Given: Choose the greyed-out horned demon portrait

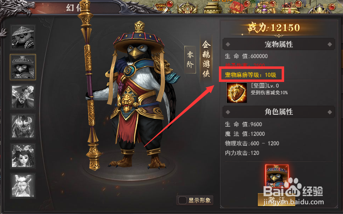Looking at the screenshot, I should 23,127.
